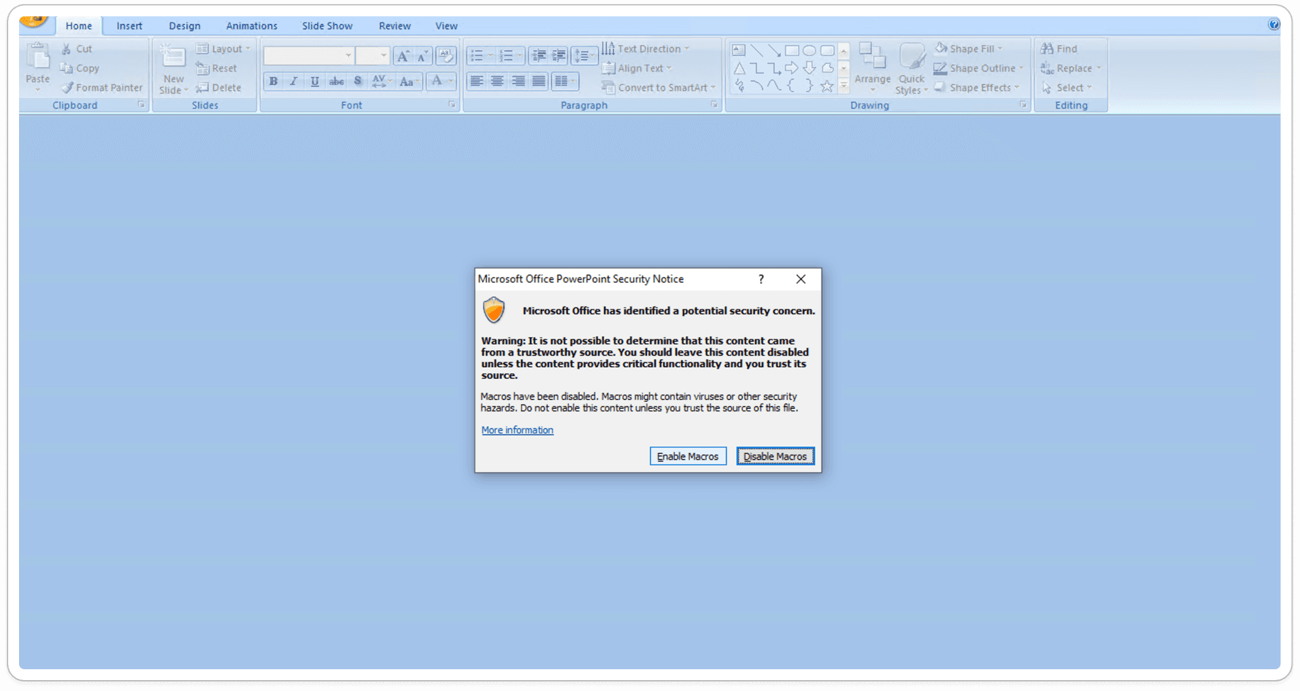Open the font name combo box
Image resolution: width=1300 pixels, height=691 pixels.
coord(308,56)
